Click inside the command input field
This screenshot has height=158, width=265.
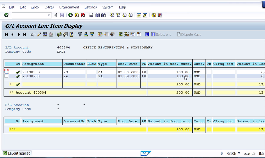(30, 15)
